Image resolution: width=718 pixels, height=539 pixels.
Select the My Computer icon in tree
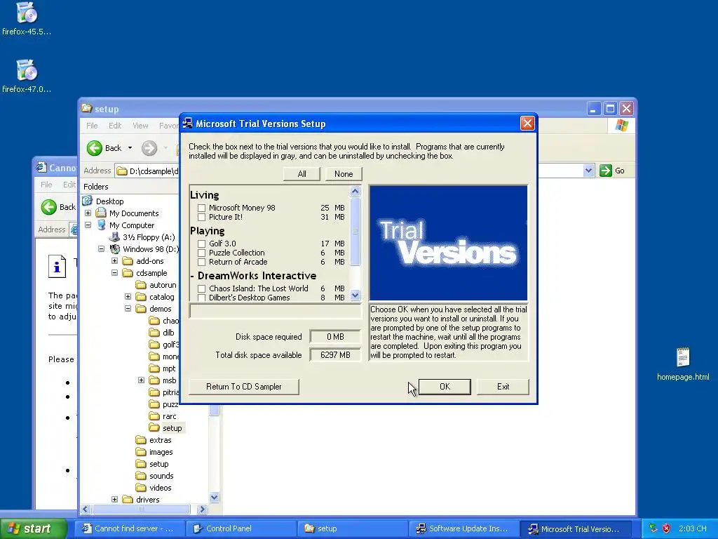point(101,225)
